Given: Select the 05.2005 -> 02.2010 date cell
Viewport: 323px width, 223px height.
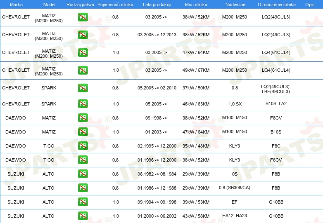Looking at the screenshot, I should (x=157, y=88).
